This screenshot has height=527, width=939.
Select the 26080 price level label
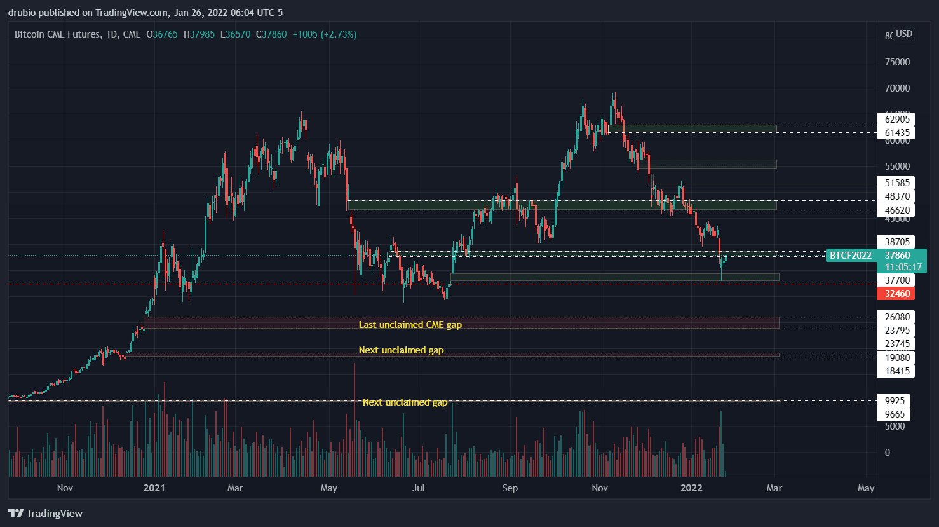896,317
